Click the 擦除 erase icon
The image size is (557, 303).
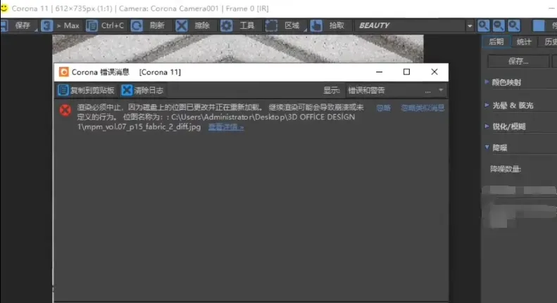point(182,25)
